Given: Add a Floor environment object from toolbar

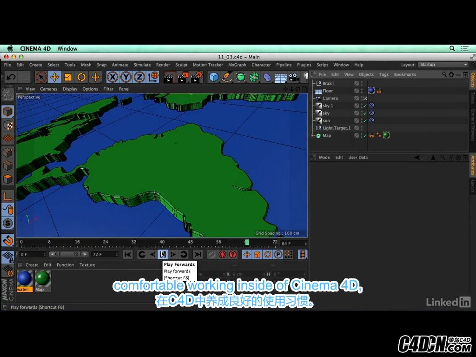Looking at the screenshot, I should click(x=280, y=78).
